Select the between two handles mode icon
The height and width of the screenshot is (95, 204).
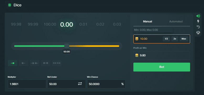(46, 63)
